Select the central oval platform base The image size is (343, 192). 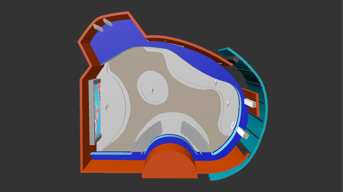click(153, 88)
